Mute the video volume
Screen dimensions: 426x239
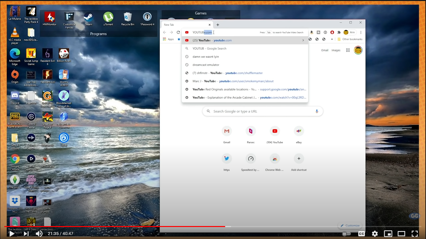click(x=39, y=234)
